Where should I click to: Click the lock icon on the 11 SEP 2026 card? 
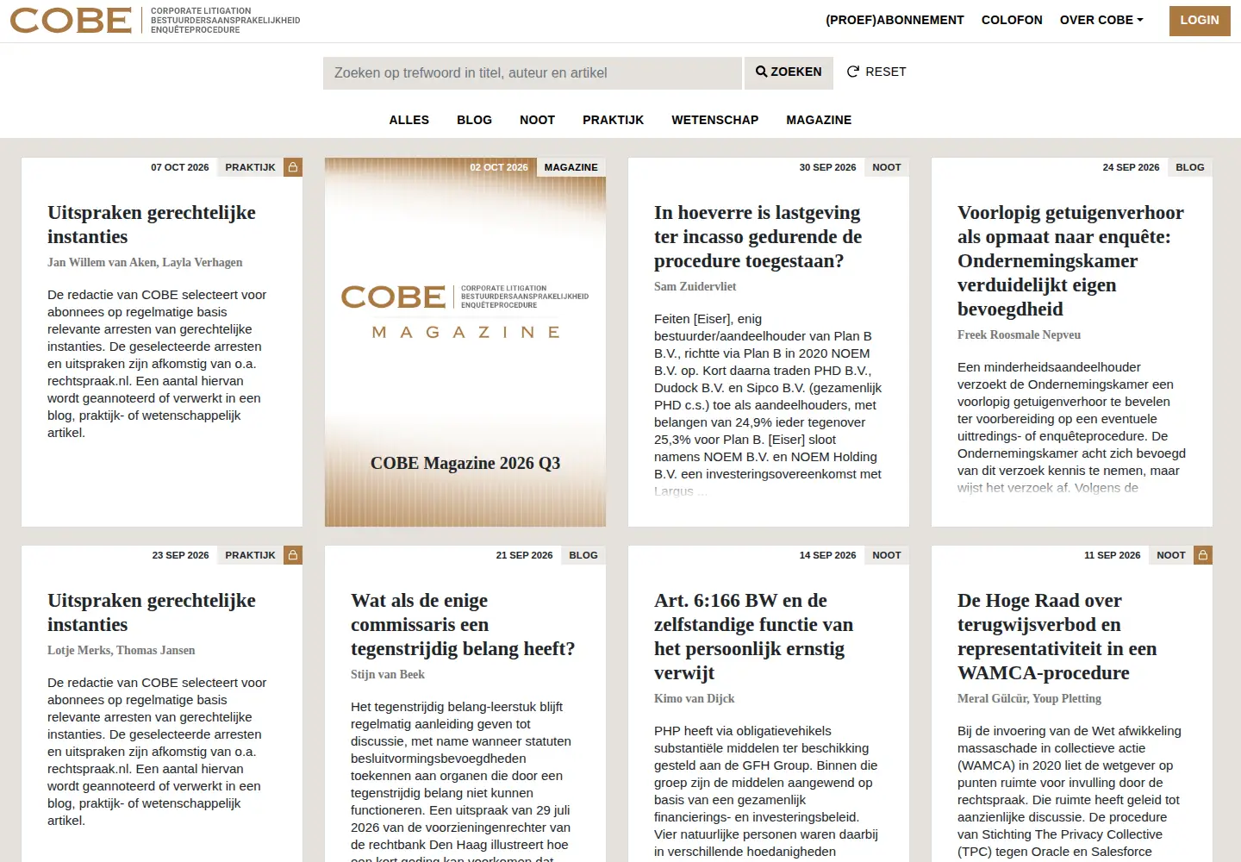pos(1203,555)
